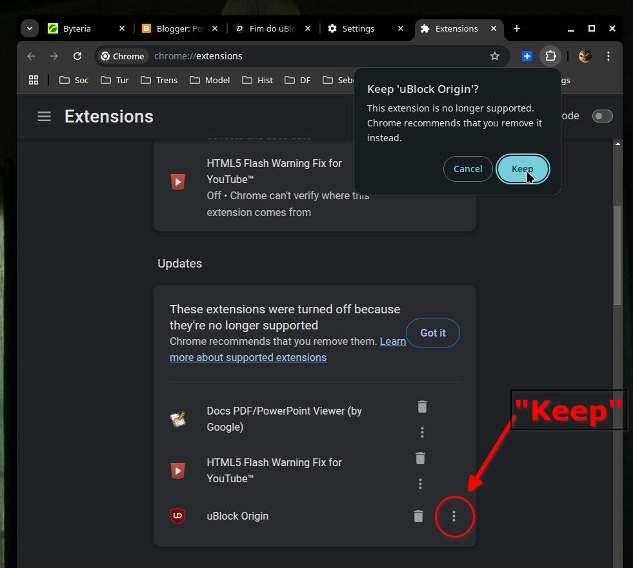Reload the page with the refresh icon
The width and height of the screenshot is (633, 568).
(77, 56)
